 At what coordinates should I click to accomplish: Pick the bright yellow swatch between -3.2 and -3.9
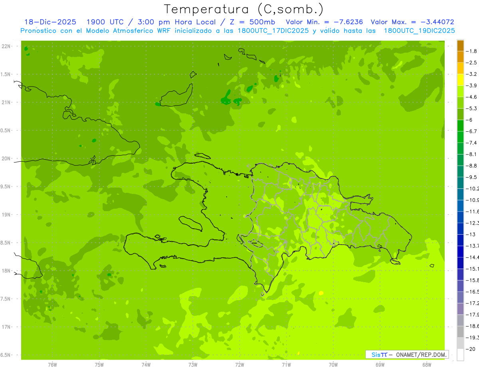coord(460,80)
